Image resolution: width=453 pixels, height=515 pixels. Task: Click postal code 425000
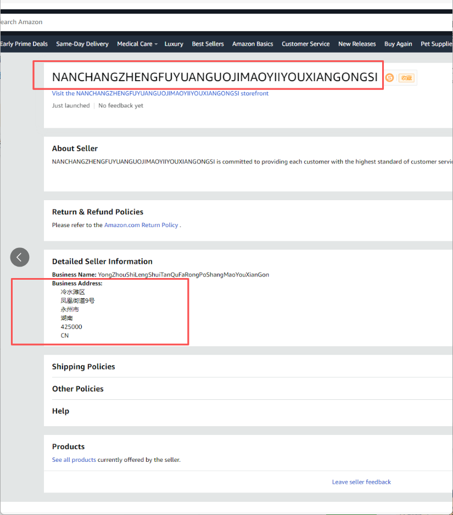(71, 327)
